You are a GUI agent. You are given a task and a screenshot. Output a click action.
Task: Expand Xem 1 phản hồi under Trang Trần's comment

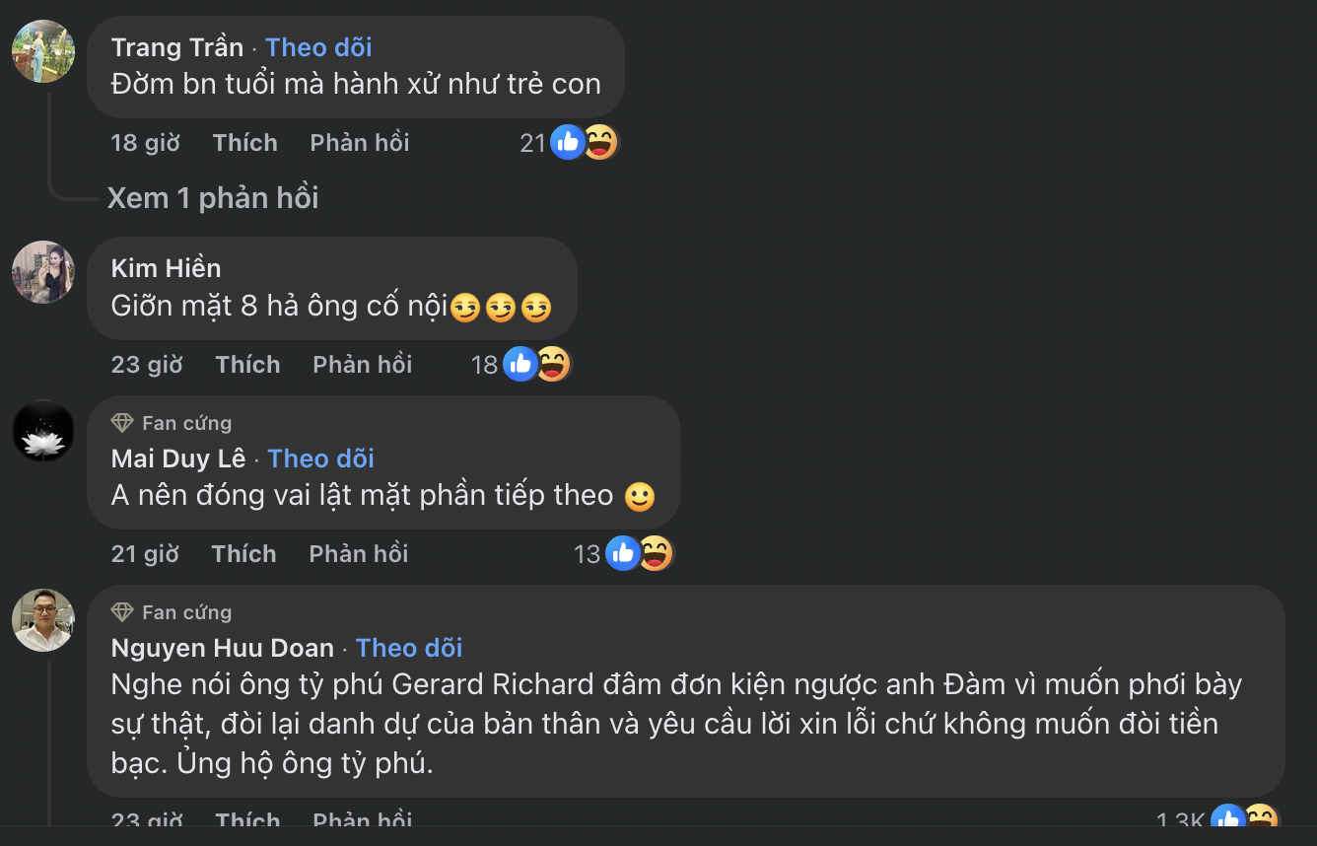pos(213,197)
